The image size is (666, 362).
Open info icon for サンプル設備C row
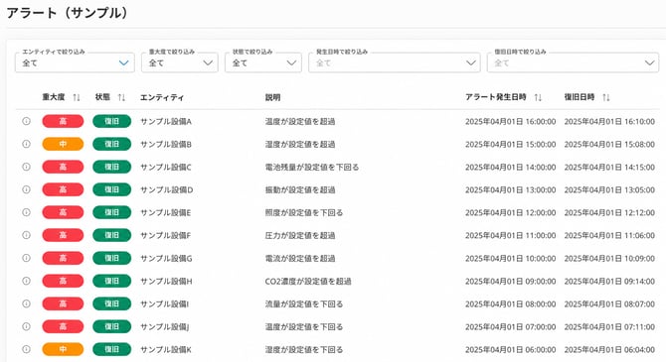pos(26,167)
